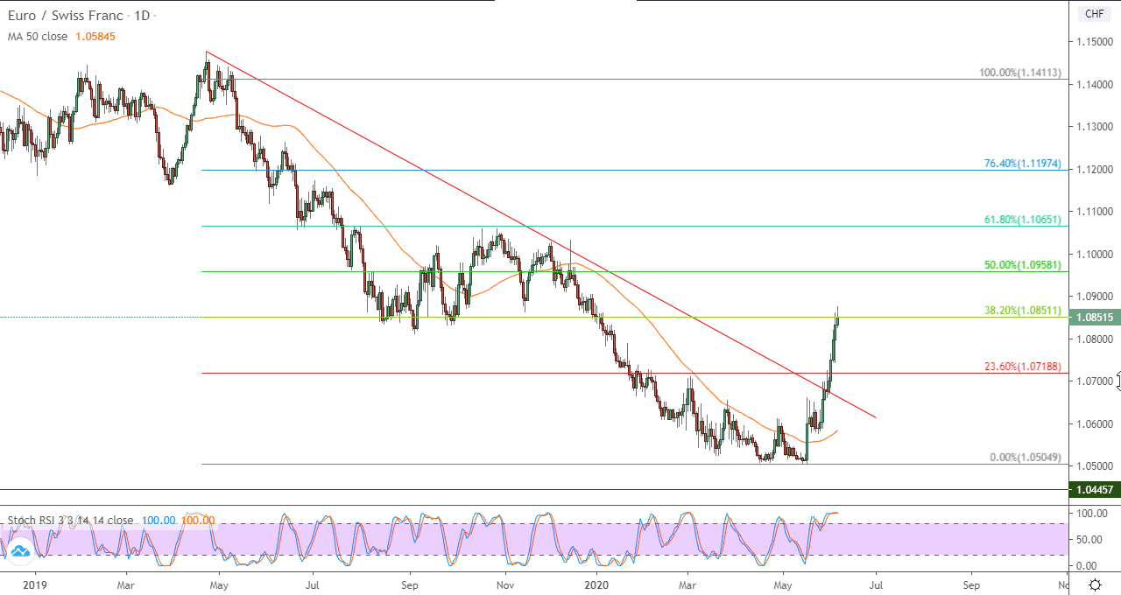Click the 2020 label on time axis

tap(596, 584)
